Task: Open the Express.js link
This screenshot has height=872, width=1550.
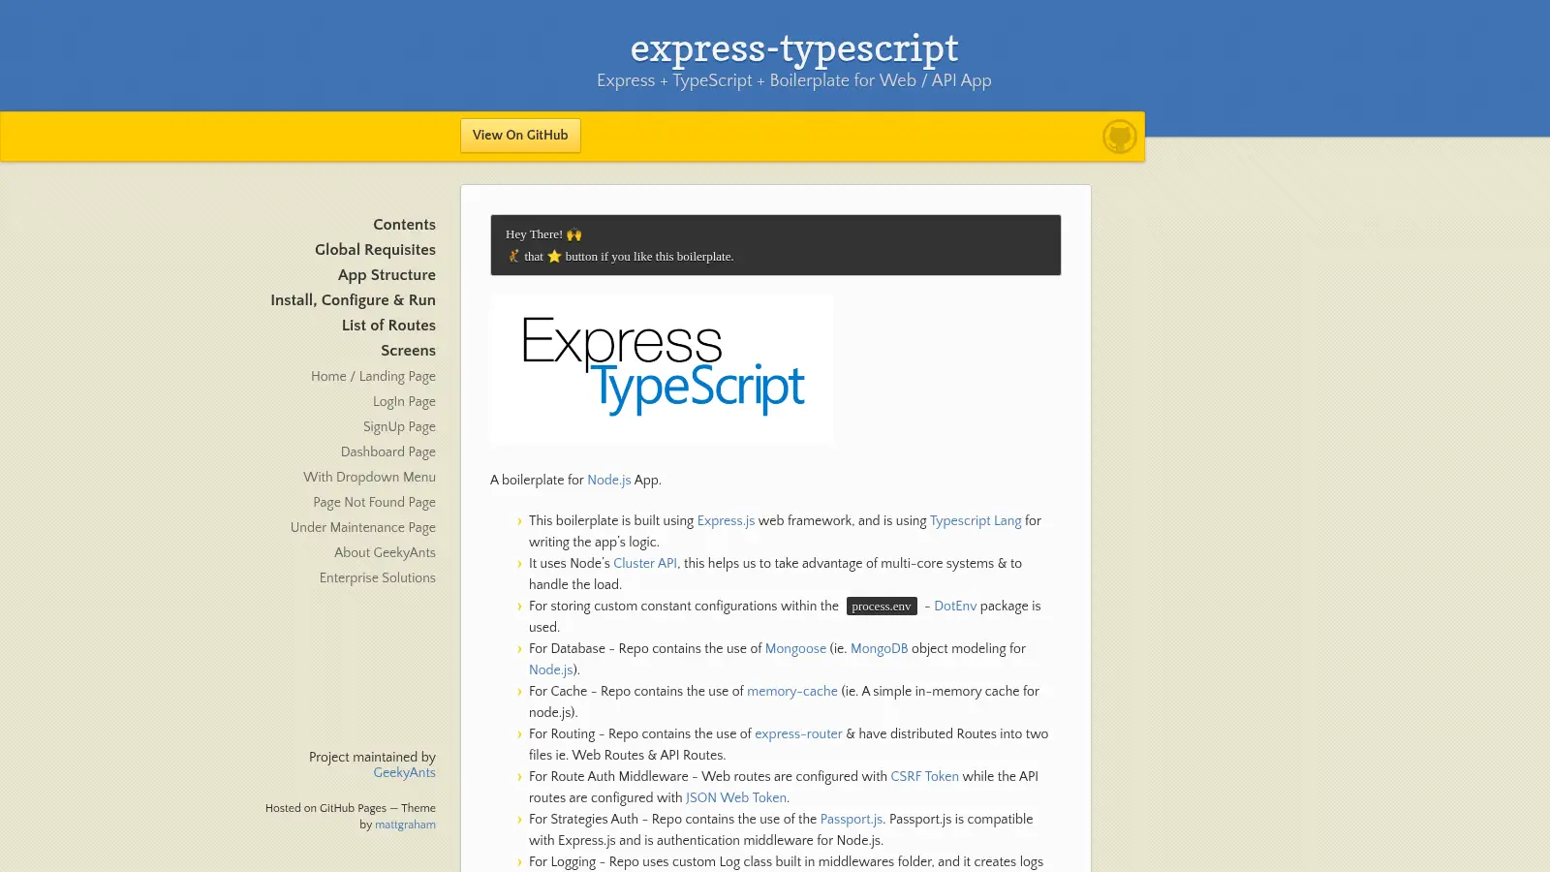Action: (x=726, y=521)
